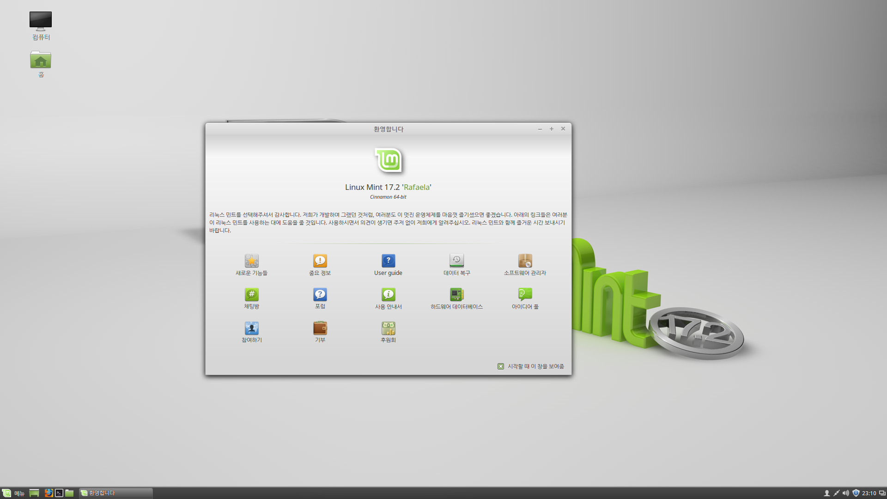Screen dimensions: 887x499
Task: Open the calendar from the 23:10 clock
Action: coord(869,493)
